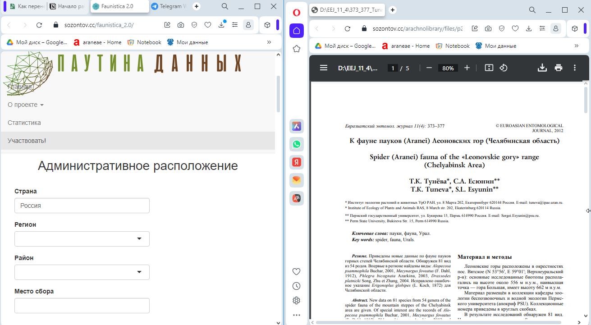Switch to Начало ра... Notion tab
Screen dimensions: 591x325
(68, 6)
